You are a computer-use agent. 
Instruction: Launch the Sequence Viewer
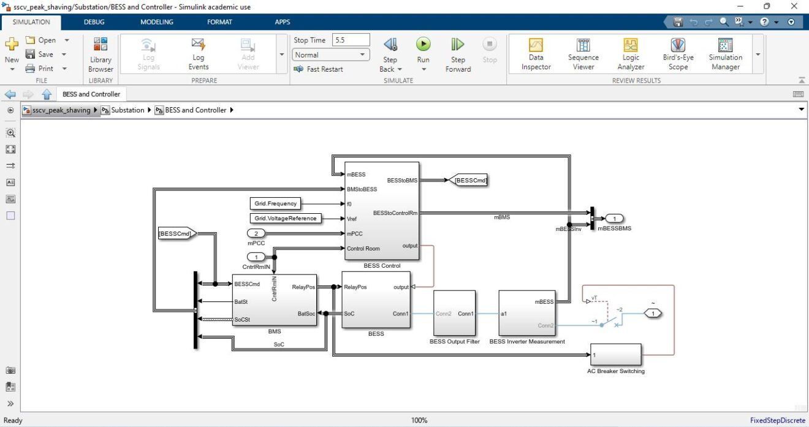tap(583, 54)
